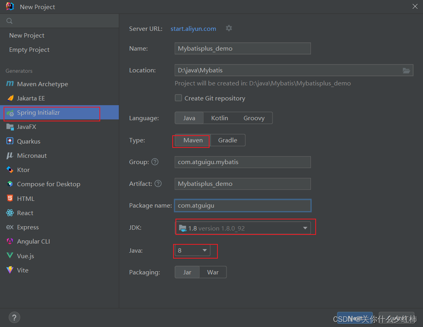This screenshot has width=423, height=327.
Task: Select Vue.js generator entry
Action: click(x=59, y=255)
